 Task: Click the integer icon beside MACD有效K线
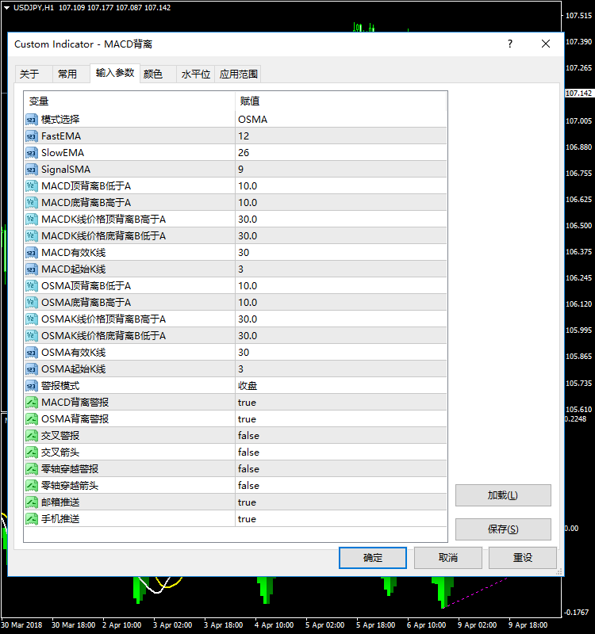point(32,253)
